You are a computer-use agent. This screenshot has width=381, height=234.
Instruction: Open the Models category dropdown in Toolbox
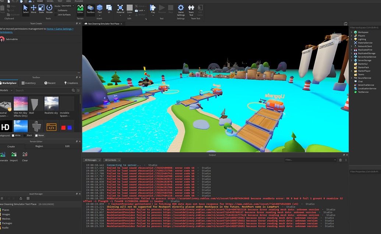tap(6, 90)
